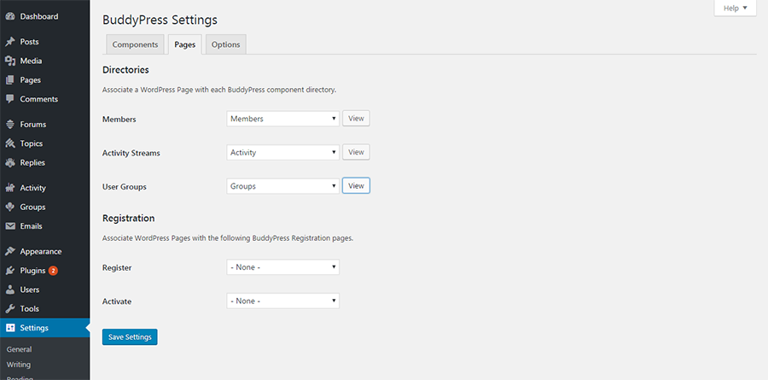Click the Activity icon in sidebar
This screenshot has height=380, width=768.
[9, 188]
